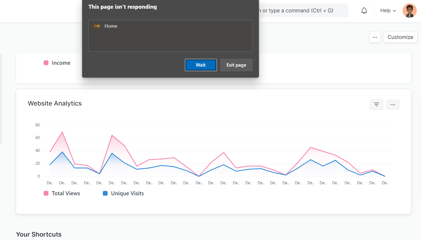The height and width of the screenshot is (240, 421).
Task: Click the Wait button in dialog
Action: coord(201,65)
